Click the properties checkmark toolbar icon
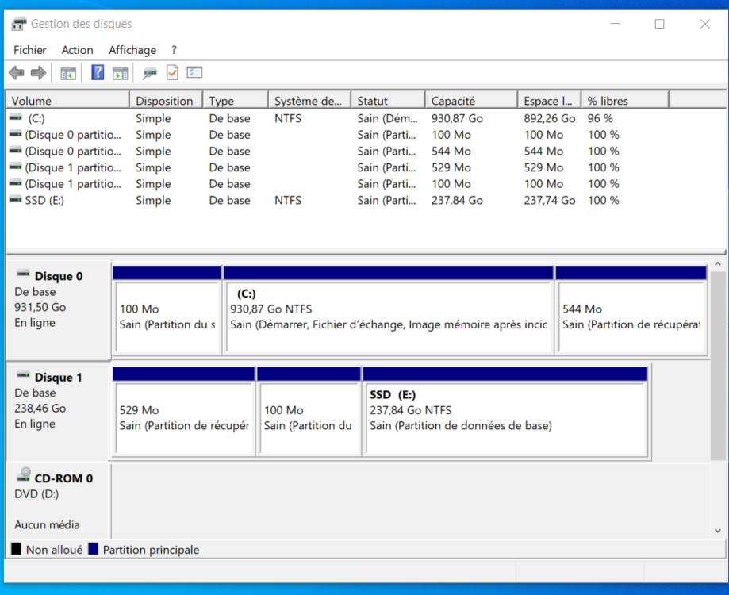The image size is (729, 595). pyautogui.click(x=172, y=73)
